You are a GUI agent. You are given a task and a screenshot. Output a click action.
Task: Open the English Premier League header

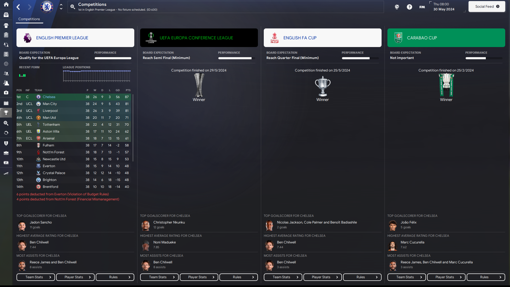75,38
